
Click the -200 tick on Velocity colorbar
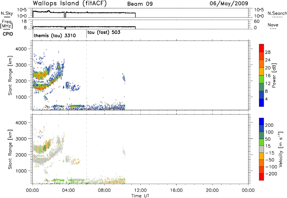click(x=271, y=174)
